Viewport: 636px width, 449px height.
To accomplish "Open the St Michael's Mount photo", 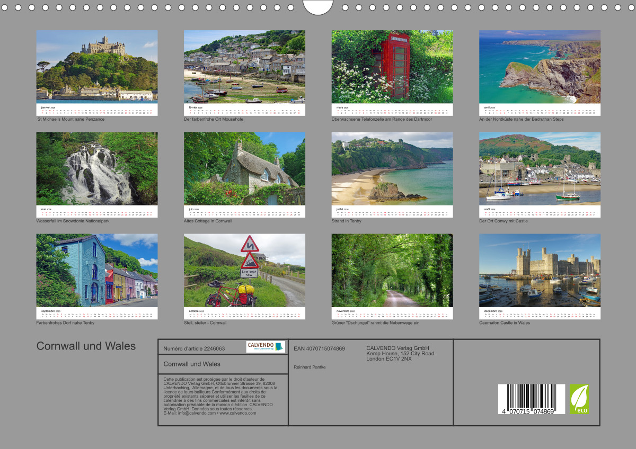I will pos(97,67).
